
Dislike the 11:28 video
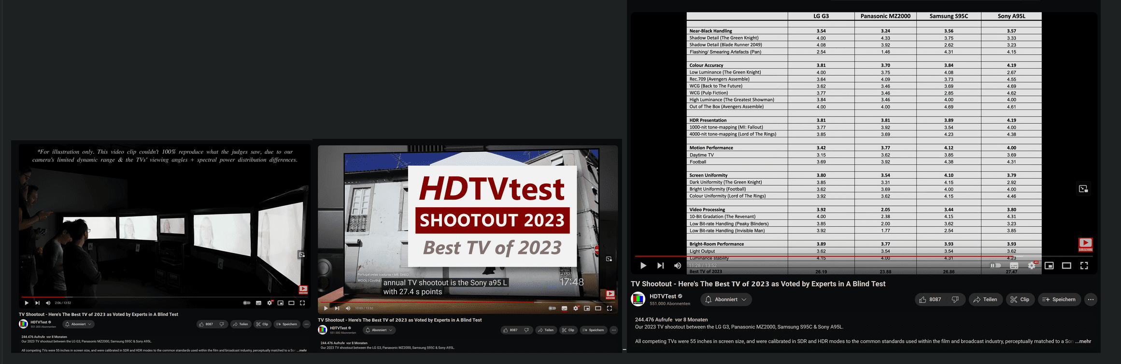955,299
